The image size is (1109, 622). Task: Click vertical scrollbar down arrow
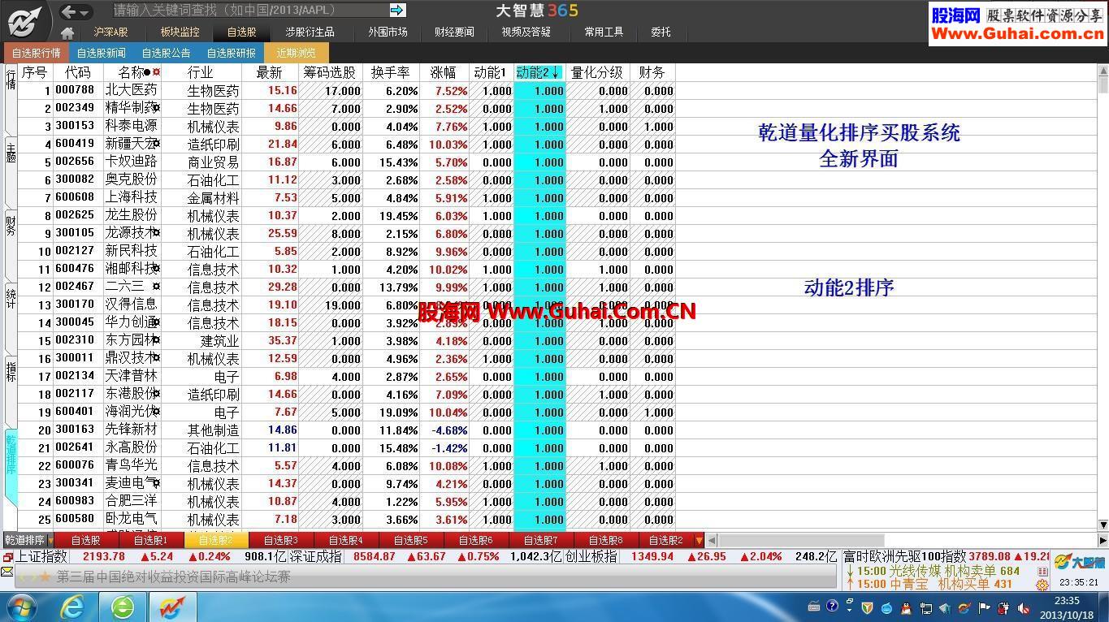pyautogui.click(x=1103, y=525)
